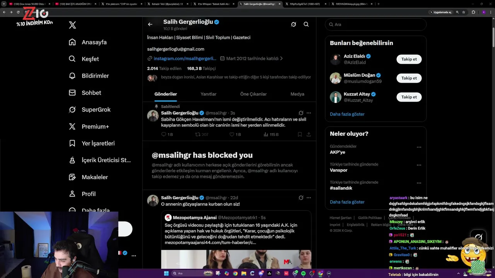Go back with profile header arrow

150,24
